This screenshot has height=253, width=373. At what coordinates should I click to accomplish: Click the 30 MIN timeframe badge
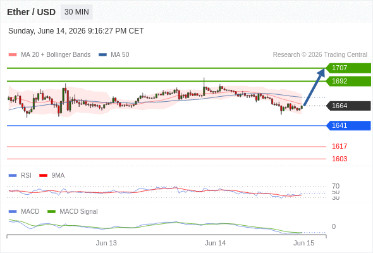pyautogui.click(x=76, y=12)
